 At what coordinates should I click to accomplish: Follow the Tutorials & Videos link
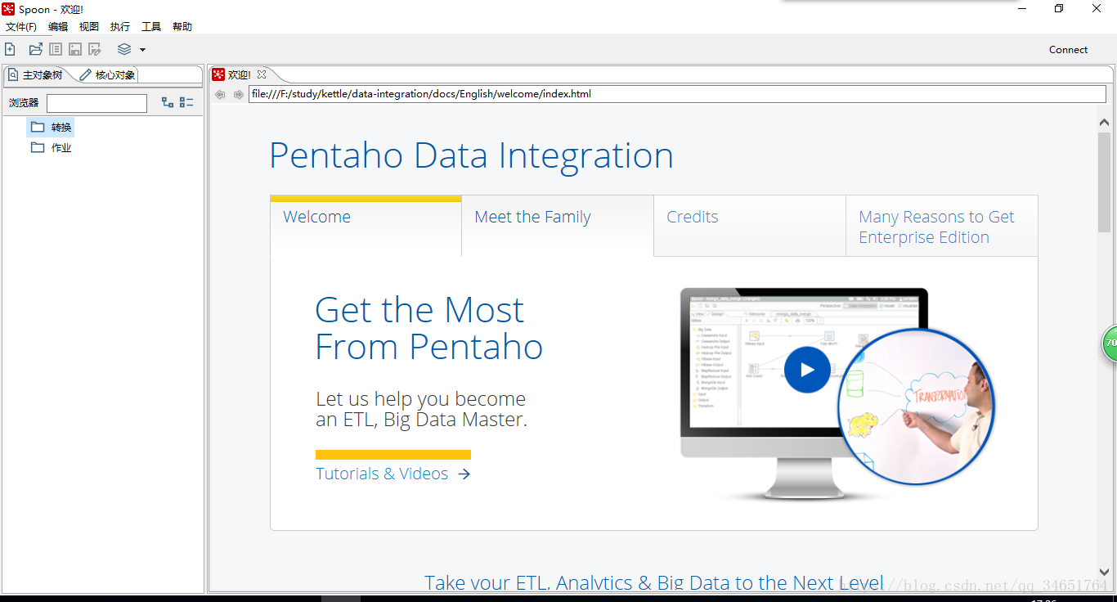pos(393,474)
